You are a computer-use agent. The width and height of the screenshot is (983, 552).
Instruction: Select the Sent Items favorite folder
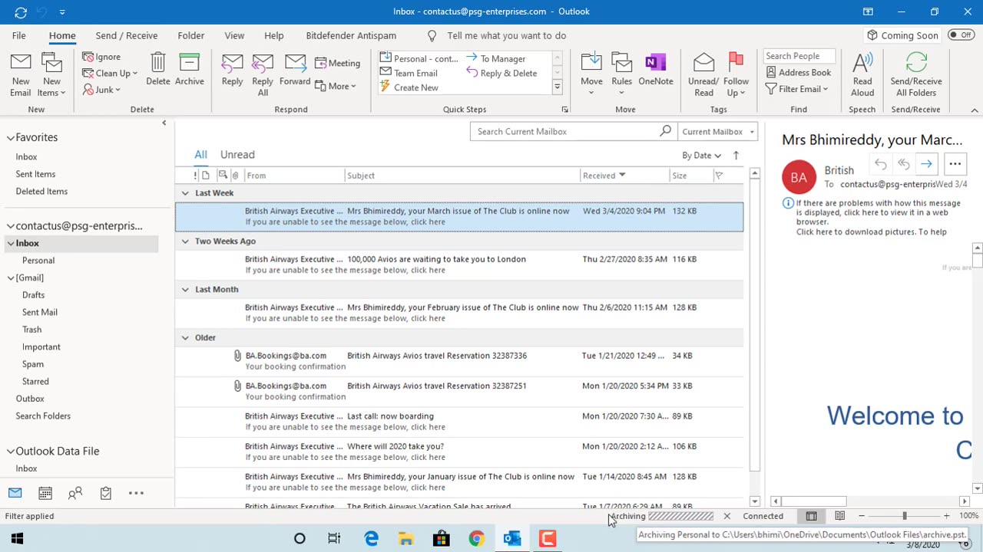point(35,174)
